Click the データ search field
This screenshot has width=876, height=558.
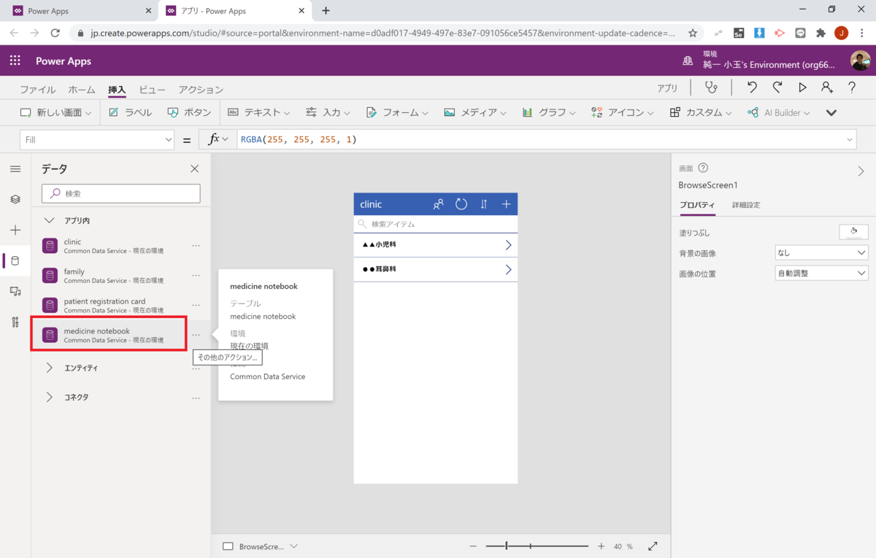[x=121, y=193]
